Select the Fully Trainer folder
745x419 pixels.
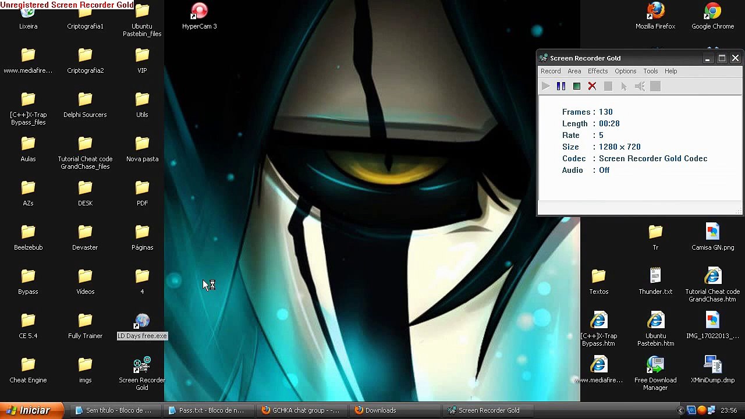pos(85,326)
